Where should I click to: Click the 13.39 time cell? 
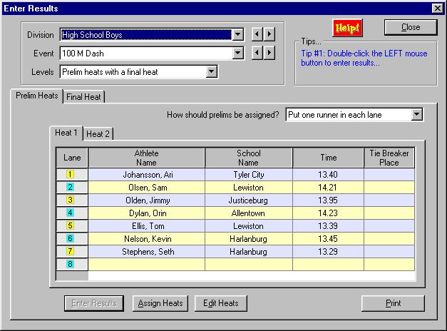[x=328, y=225]
